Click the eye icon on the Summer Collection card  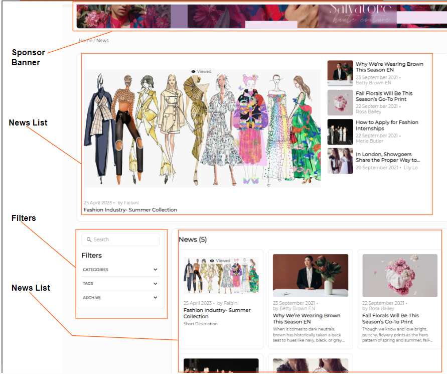212,261
